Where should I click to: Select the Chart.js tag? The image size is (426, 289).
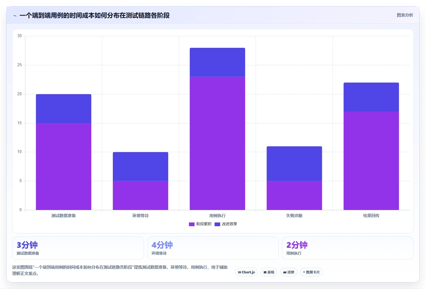point(246,272)
